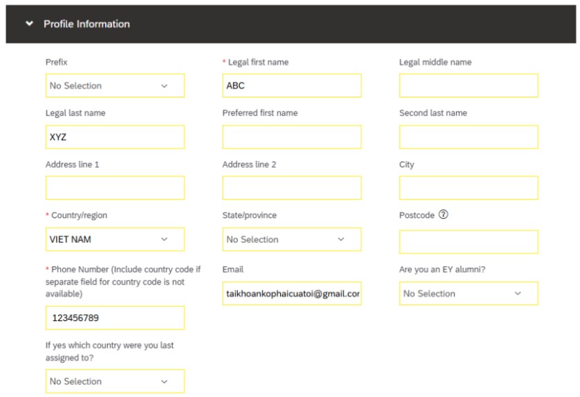Focus the Preferred first name field
580x397 pixels.
291,137
